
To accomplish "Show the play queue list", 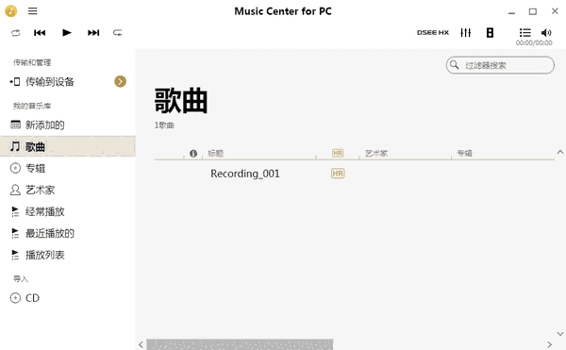I will pos(525,33).
